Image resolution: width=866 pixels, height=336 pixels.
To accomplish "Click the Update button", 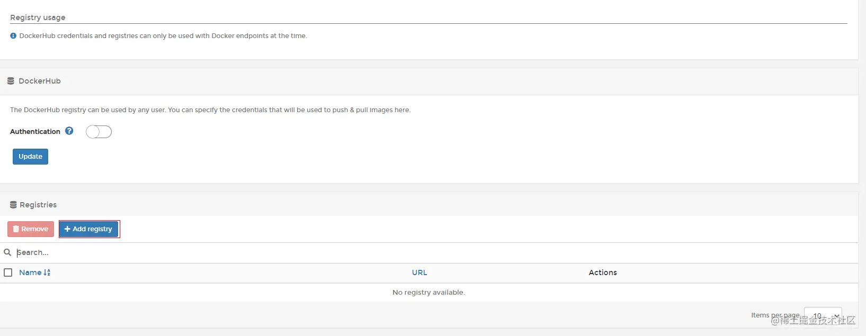I will pyautogui.click(x=30, y=157).
